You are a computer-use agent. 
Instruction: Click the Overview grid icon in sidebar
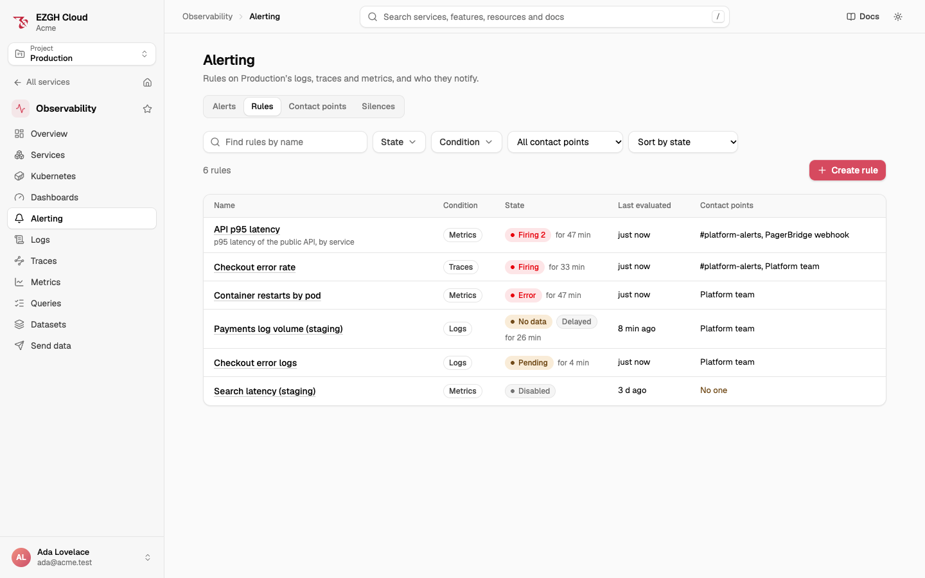19,134
